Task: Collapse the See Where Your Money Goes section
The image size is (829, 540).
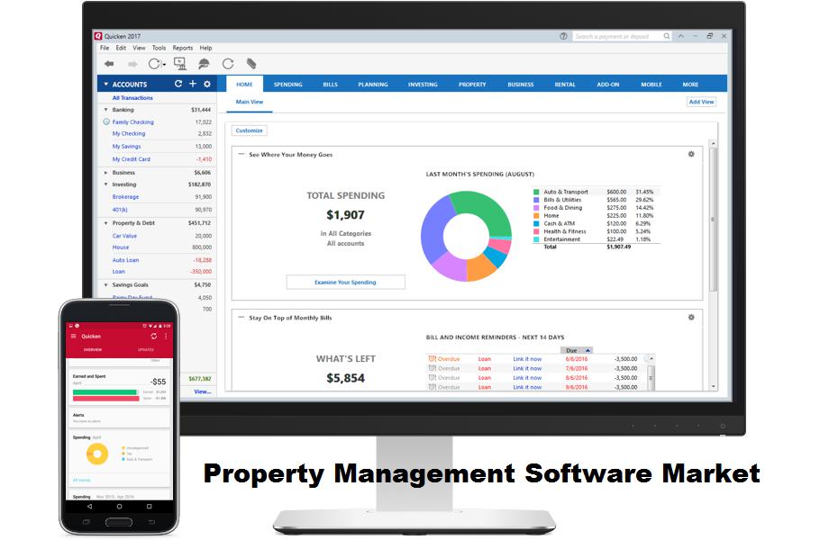Action: (x=241, y=154)
